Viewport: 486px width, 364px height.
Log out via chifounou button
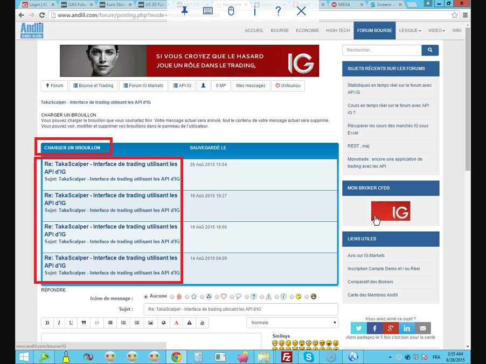(288, 86)
